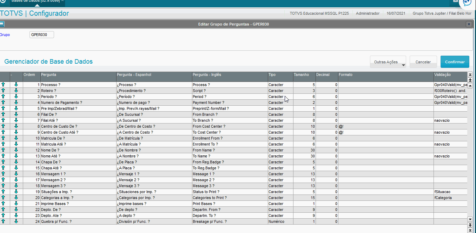This screenshot has width=476, height=233.
Task: Click the Administrador status label
Action: tap(368, 13)
